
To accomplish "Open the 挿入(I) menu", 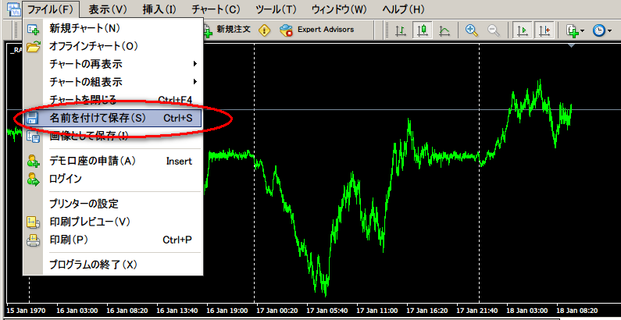I will (159, 9).
